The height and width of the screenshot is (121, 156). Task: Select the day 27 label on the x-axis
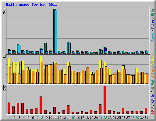128,118
